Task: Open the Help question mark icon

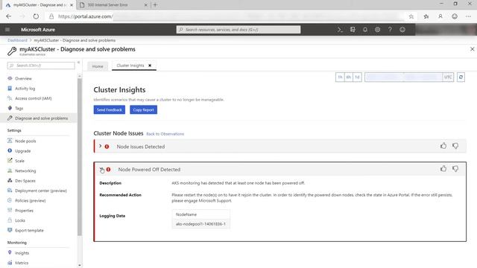Action: tap(390, 30)
